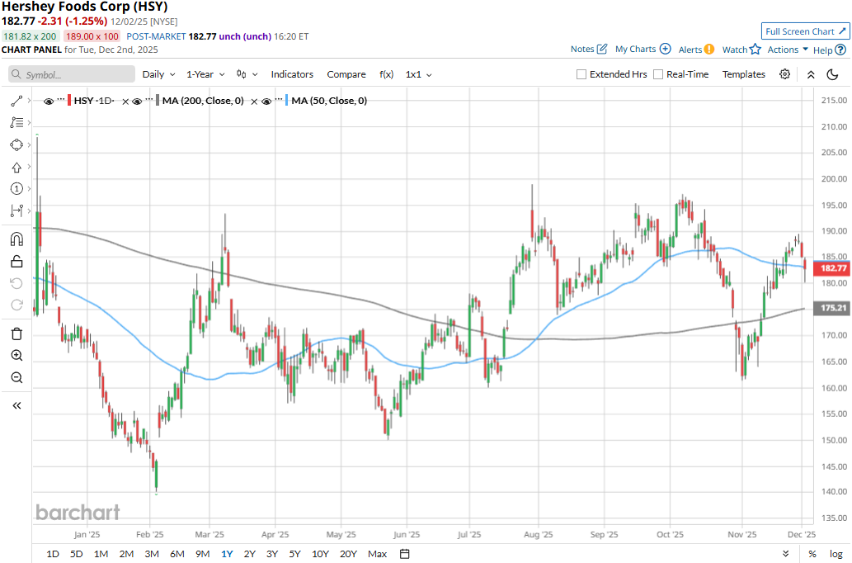
Task: Select the magnet snap tool
Action: (x=16, y=239)
